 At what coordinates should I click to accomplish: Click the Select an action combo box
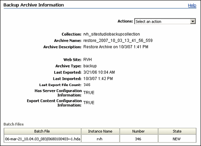(x=165, y=21)
